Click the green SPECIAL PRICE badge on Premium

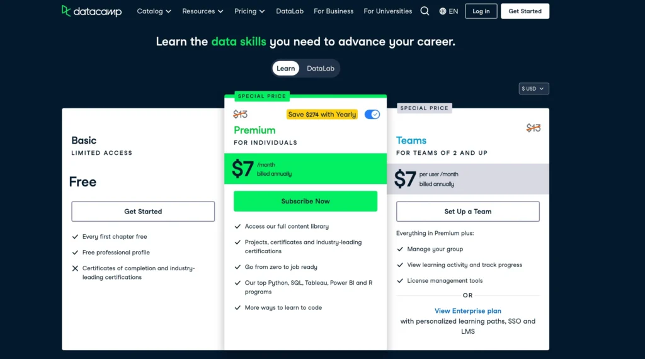pos(262,96)
